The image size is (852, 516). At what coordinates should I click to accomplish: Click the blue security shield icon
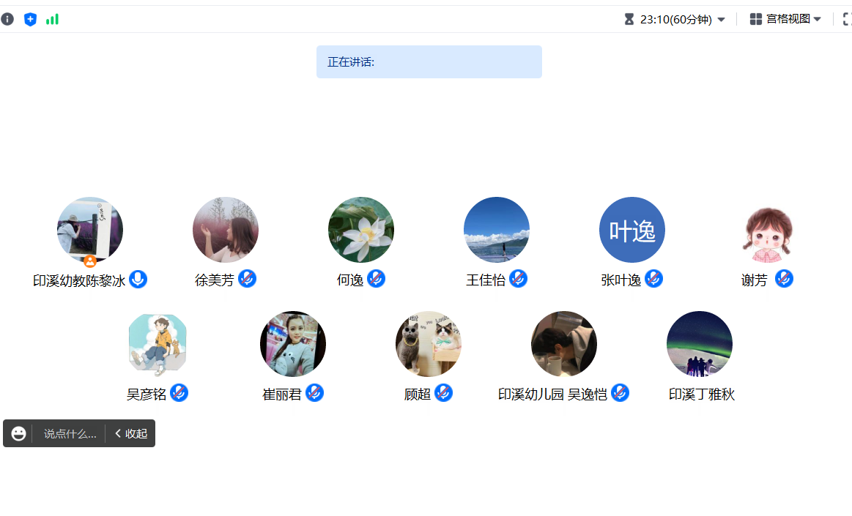tap(31, 20)
